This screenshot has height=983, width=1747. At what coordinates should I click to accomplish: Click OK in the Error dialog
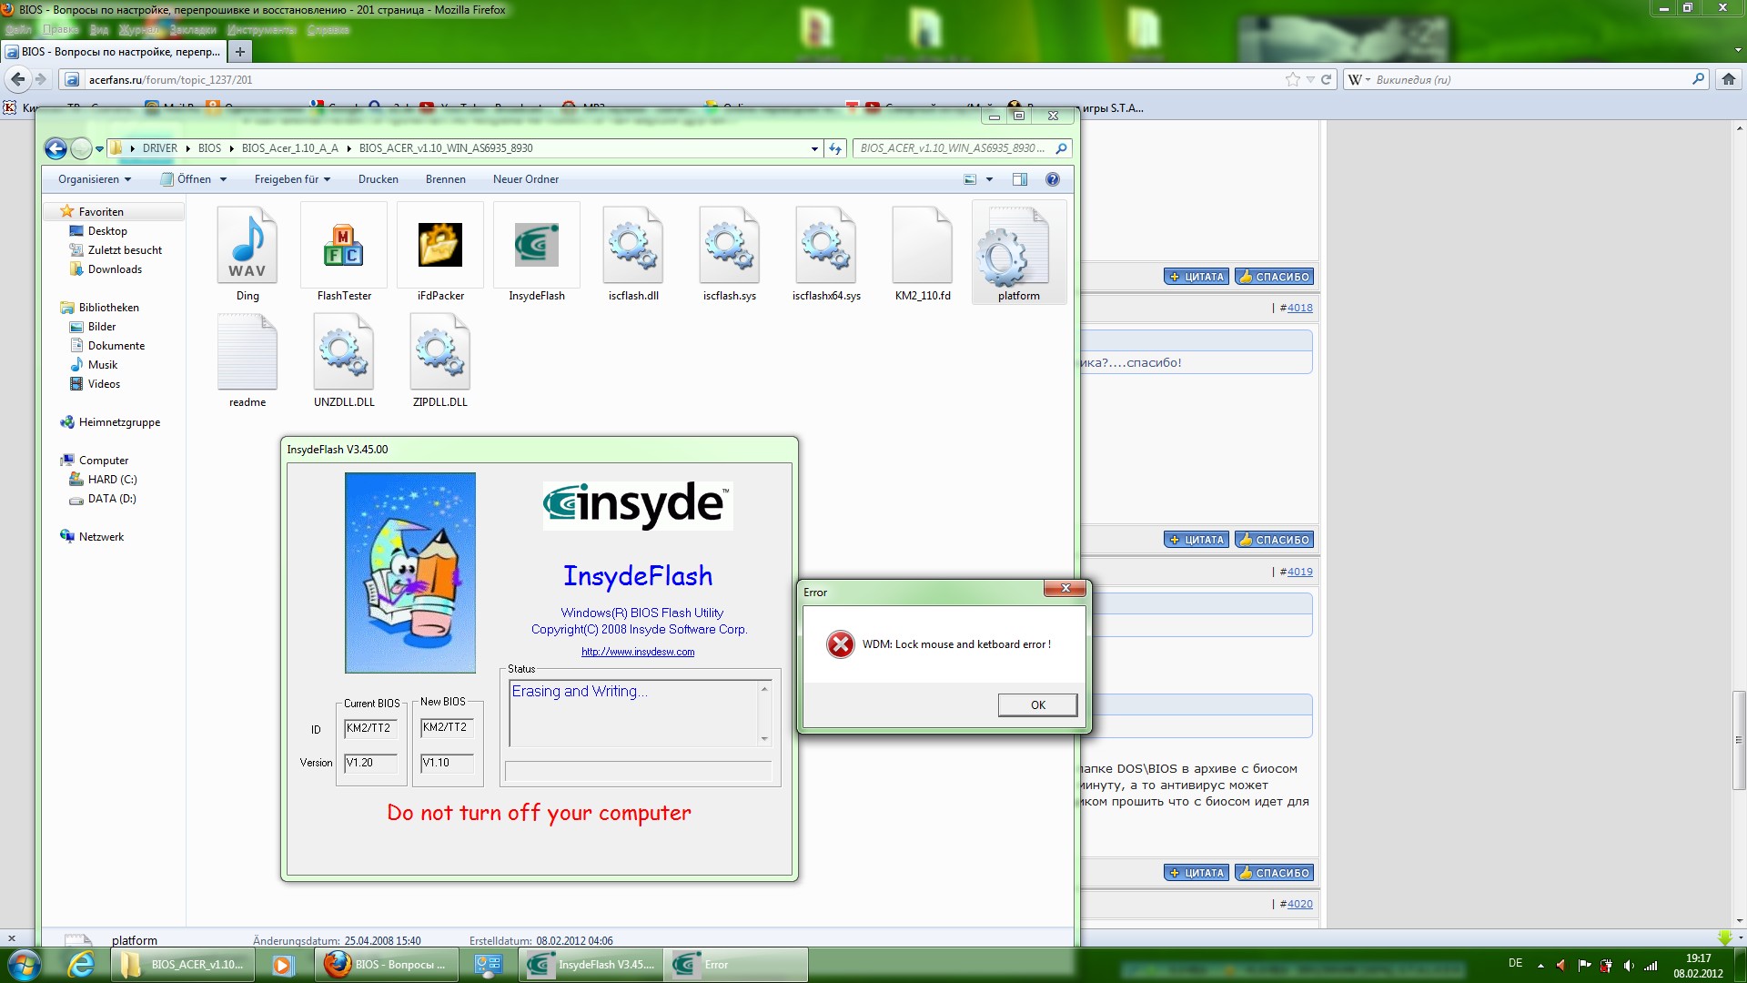[1037, 705]
